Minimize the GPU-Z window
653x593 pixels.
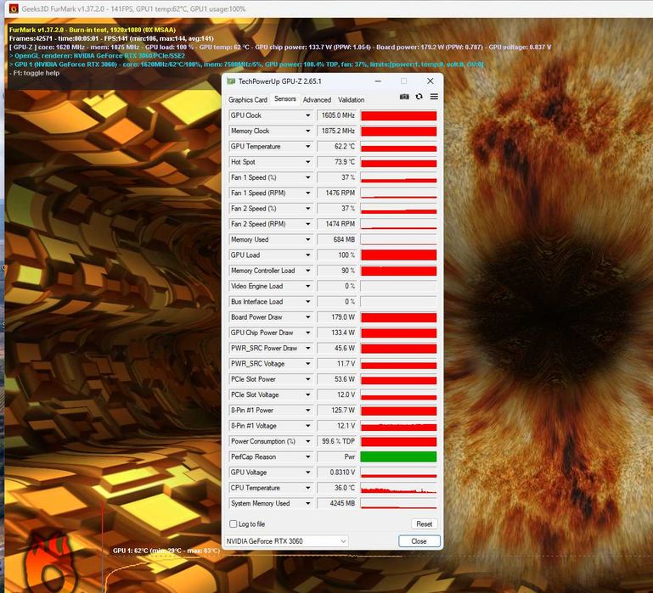point(378,81)
